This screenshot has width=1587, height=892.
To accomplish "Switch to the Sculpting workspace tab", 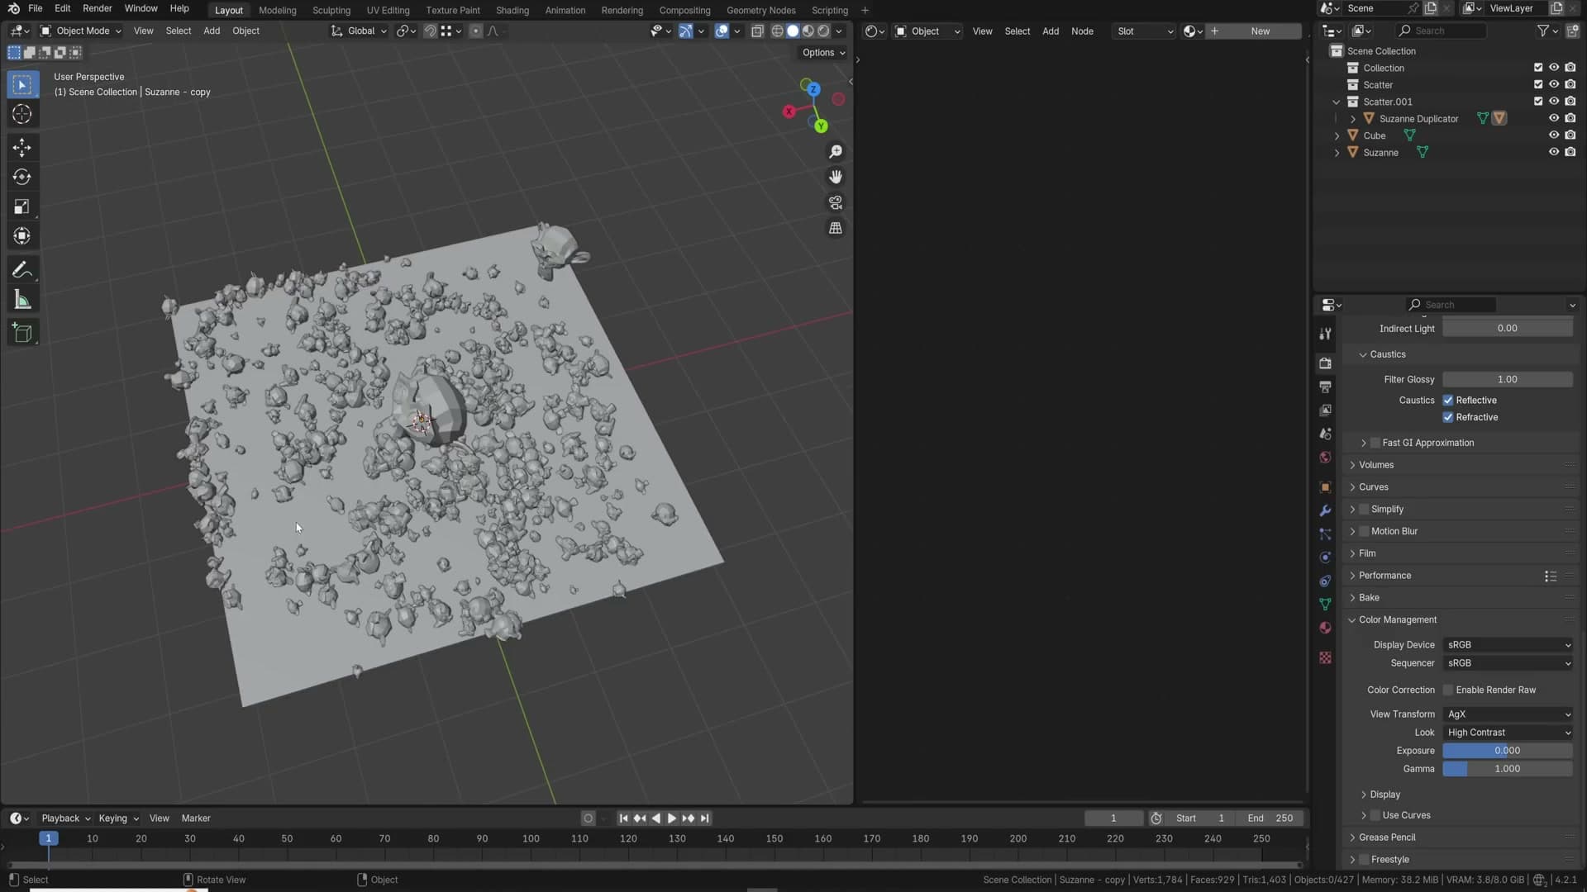I will (x=331, y=10).
